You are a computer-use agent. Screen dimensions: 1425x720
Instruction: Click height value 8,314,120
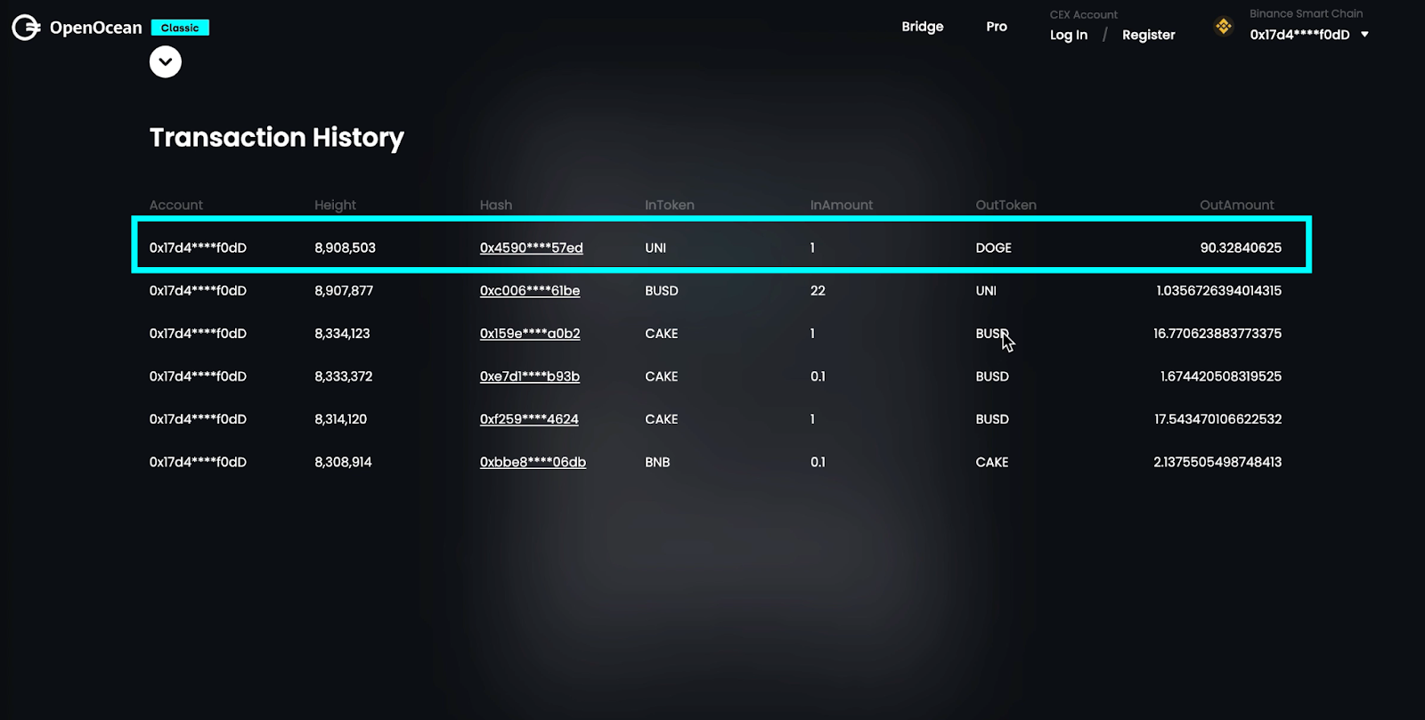coord(340,418)
